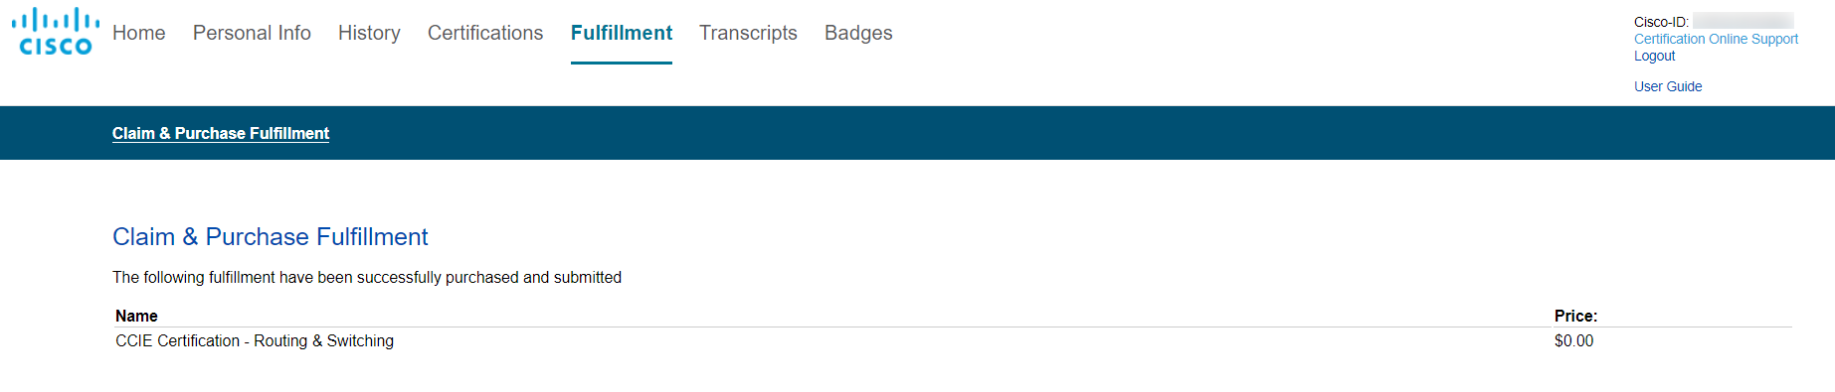
Task: Click the Price column header
Action: click(x=1575, y=316)
